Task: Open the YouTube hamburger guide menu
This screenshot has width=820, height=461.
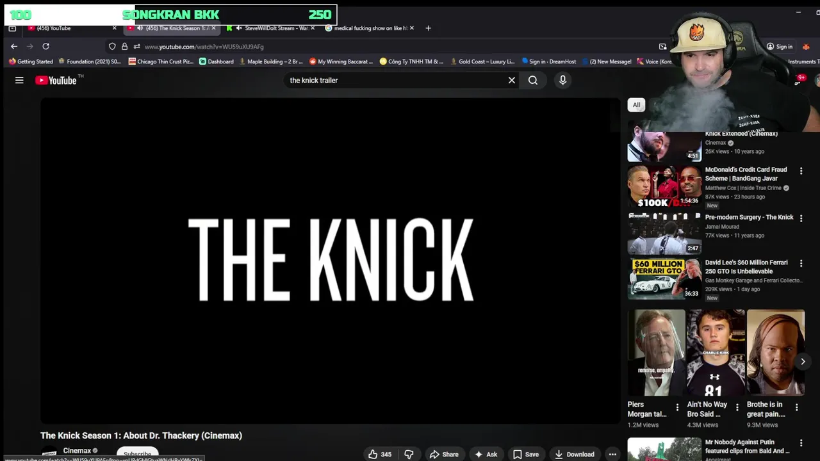Action: pyautogui.click(x=19, y=80)
